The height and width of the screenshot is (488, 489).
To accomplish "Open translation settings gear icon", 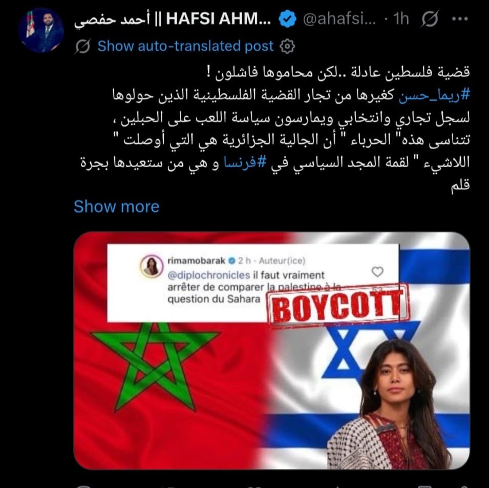I will click(x=287, y=47).
